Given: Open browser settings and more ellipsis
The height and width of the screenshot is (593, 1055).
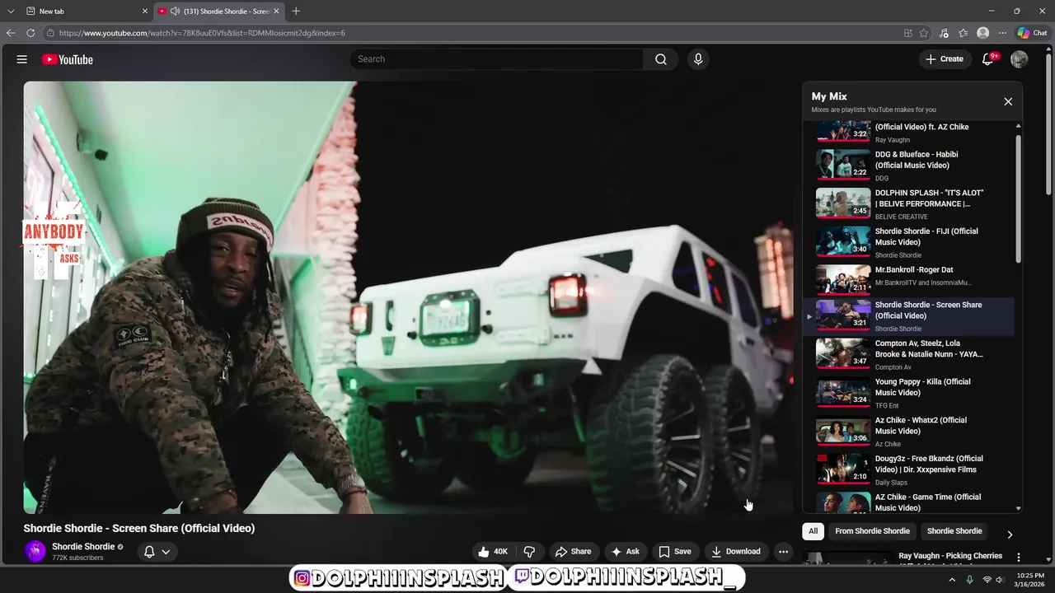Looking at the screenshot, I should click(1002, 33).
